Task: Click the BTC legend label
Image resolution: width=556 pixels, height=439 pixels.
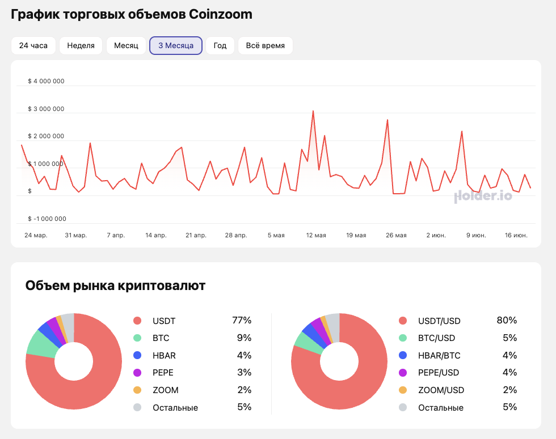Action: point(161,338)
